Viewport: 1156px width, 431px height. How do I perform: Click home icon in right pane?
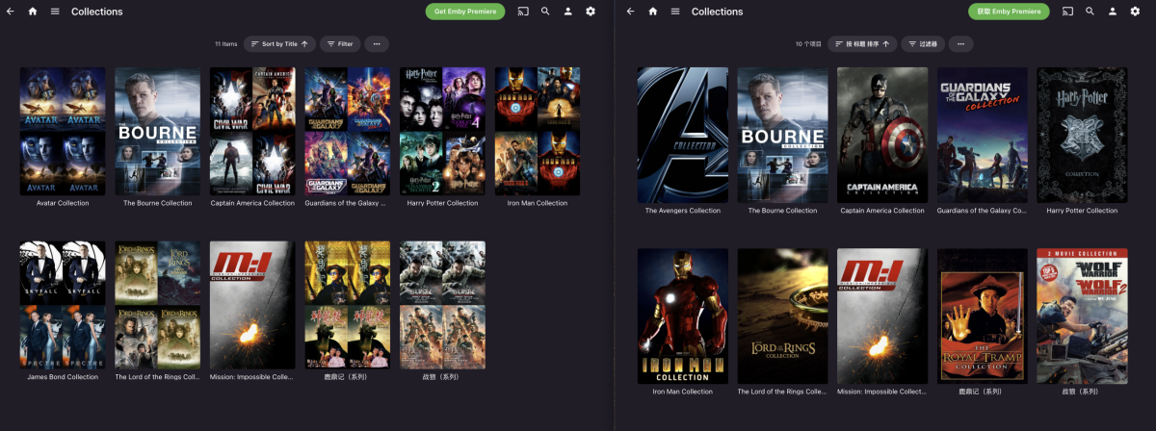coord(653,12)
